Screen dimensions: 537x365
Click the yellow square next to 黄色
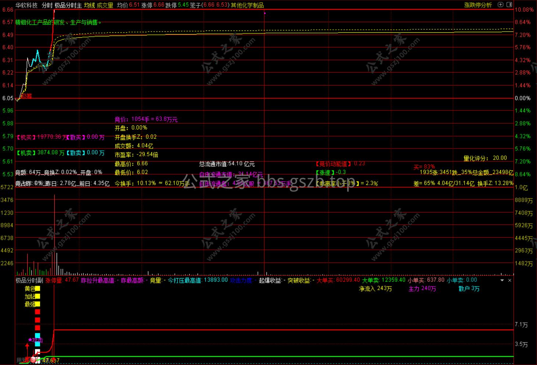tap(37, 289)
